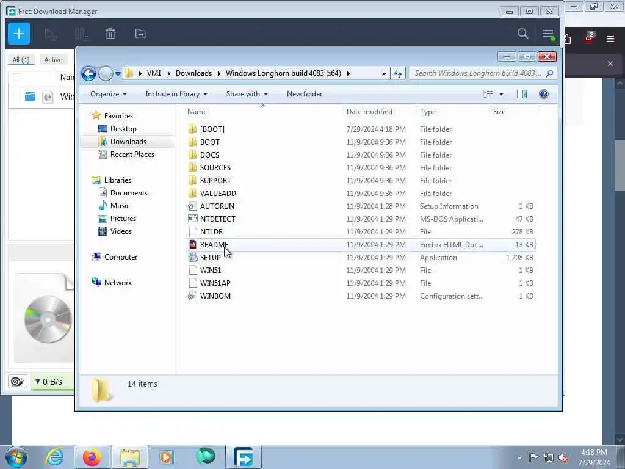Launch Internet Explorer from taskbar
This screenshot has width=625, height=469.
click(x=54, y=457)
